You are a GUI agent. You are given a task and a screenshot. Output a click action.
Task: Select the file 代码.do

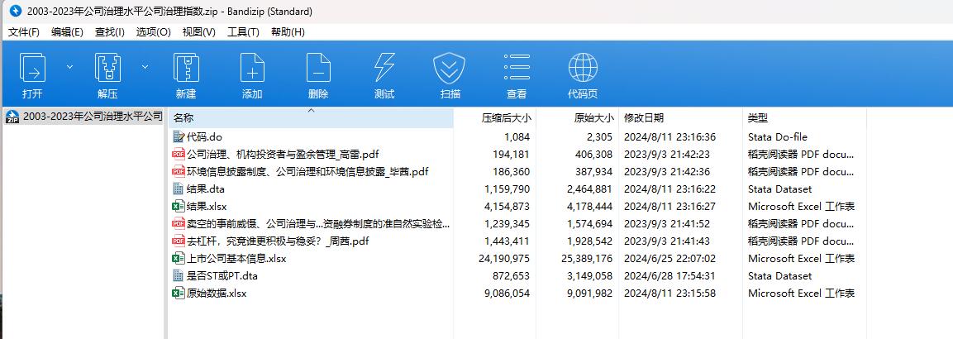click(x=205, y=136)
